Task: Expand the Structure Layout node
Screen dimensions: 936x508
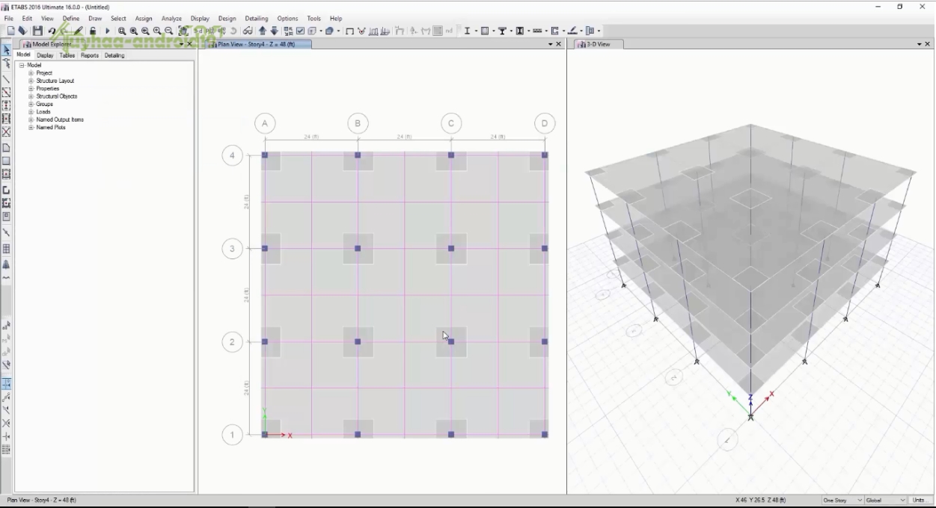Action: [31, 81]
